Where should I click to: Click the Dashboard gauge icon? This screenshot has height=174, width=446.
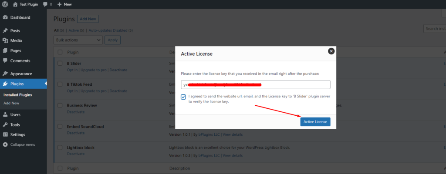pos(5,17)
